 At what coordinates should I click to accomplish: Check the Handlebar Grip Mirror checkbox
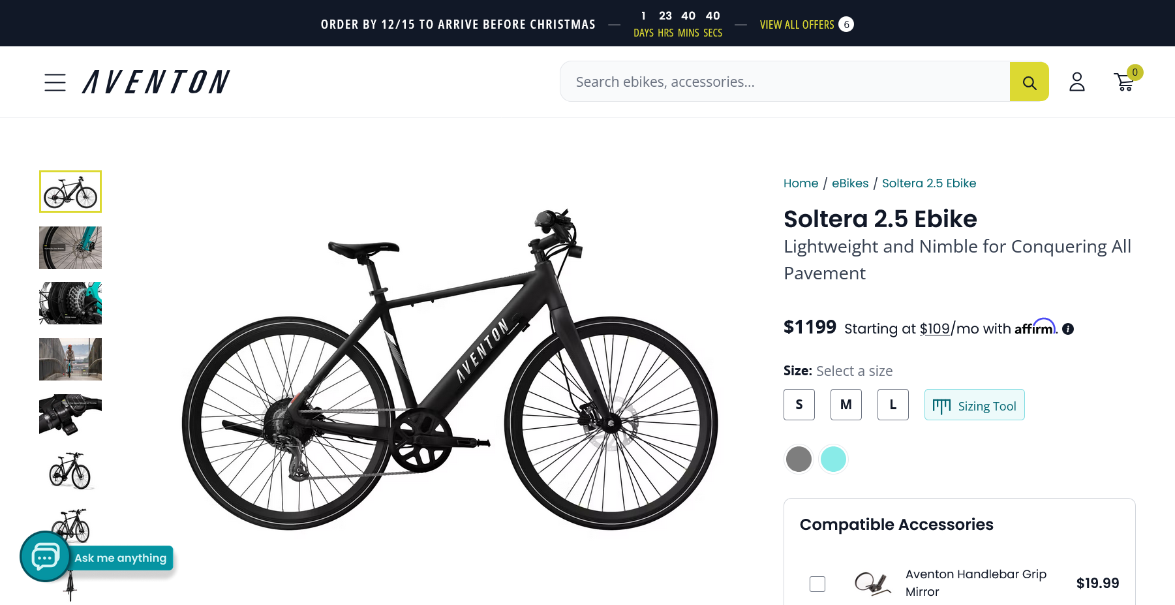click(817, 583)
